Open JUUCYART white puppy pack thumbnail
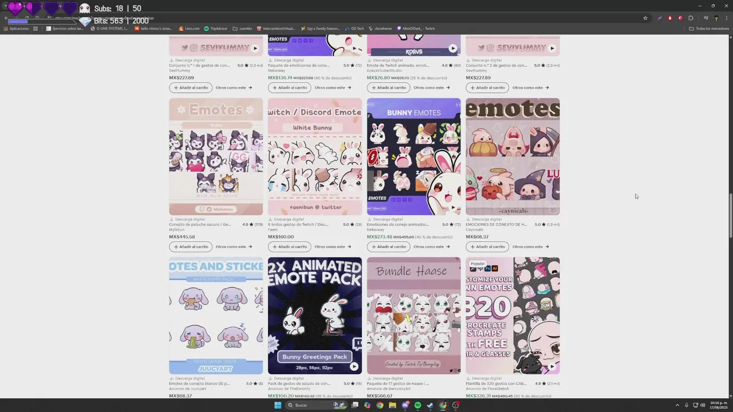This screenshot has height=412, width=733. (x=216, y=316)
